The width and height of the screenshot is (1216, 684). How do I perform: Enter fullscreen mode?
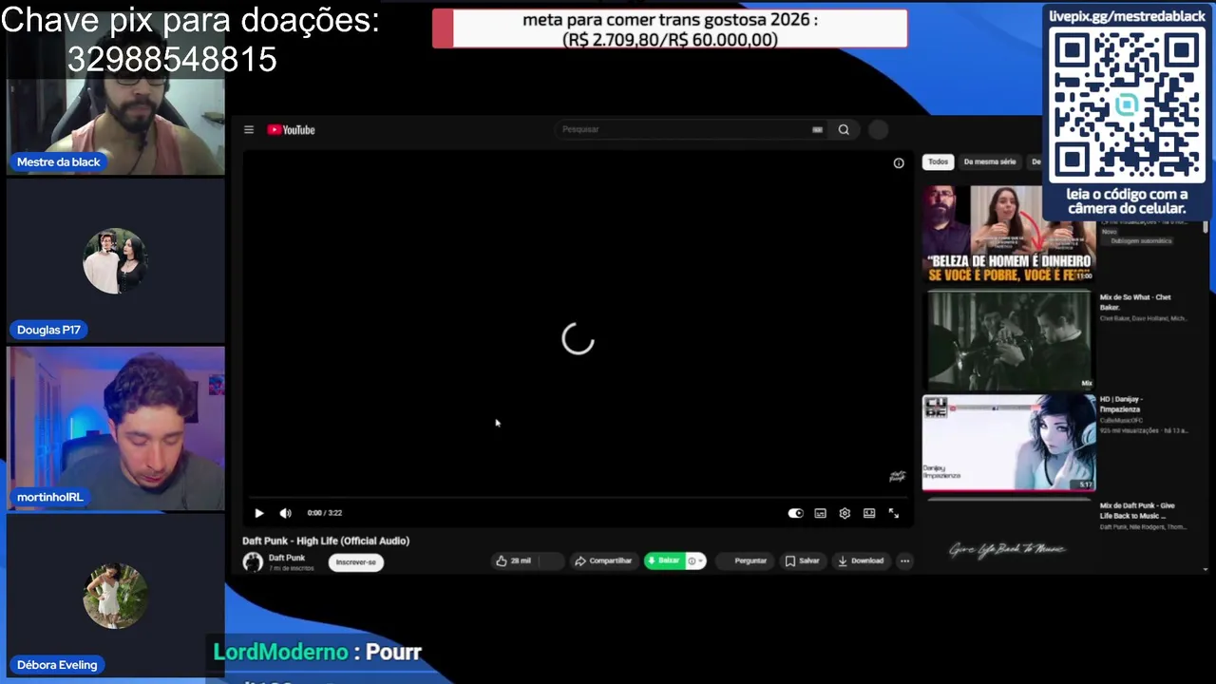pos(893,513)
